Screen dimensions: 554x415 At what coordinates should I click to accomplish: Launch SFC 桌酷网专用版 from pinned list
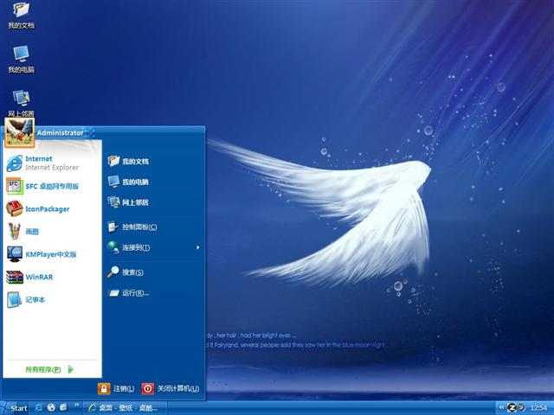click(50, 185)
